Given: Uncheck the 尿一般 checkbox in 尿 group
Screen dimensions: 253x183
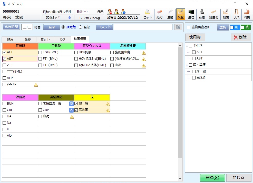Looking at the screenshot, I should [76, 104].
